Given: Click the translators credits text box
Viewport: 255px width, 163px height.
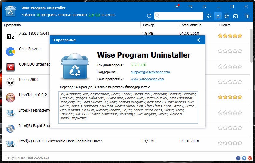Looking at the screenshot, I should pos(128,107).
